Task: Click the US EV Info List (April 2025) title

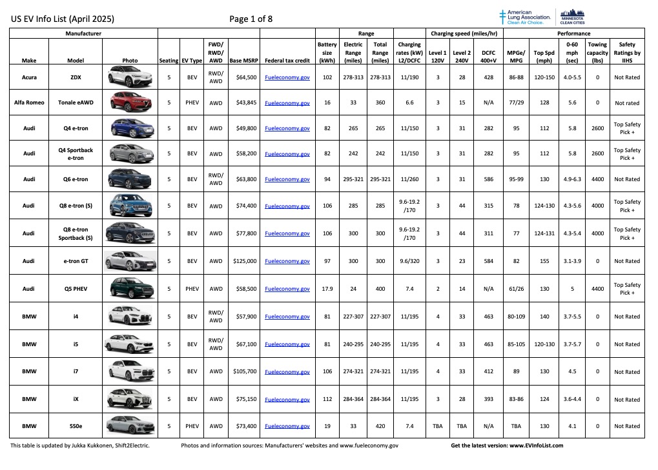Action: coord(63,19)
